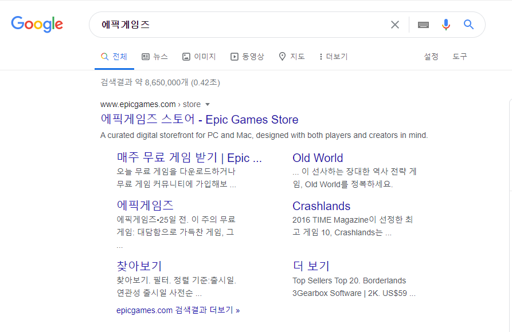Viewport: 512px width, 332px height.
Task: Open the 에픽게임즈 sitelink
Action: 145,205
